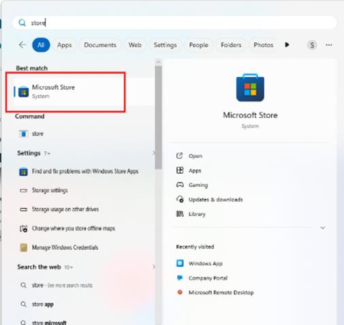The width and height of the screenshot is (344, 325).
Task: Open the three-dot more options menu
Action: pyautogui.click(x=329, y=45)
